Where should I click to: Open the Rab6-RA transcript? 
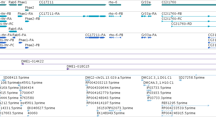point(13,31)
